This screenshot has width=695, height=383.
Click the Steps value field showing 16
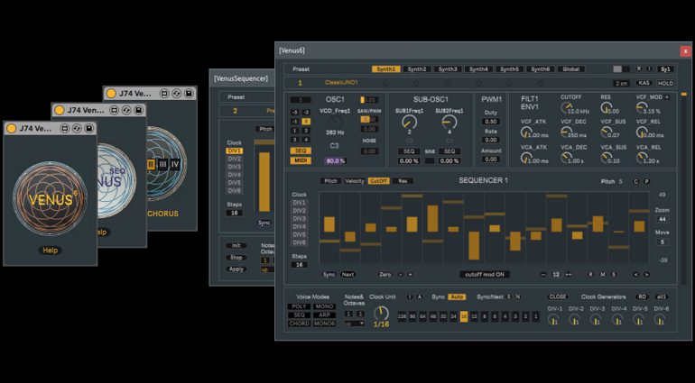click(x=299, y=265)
